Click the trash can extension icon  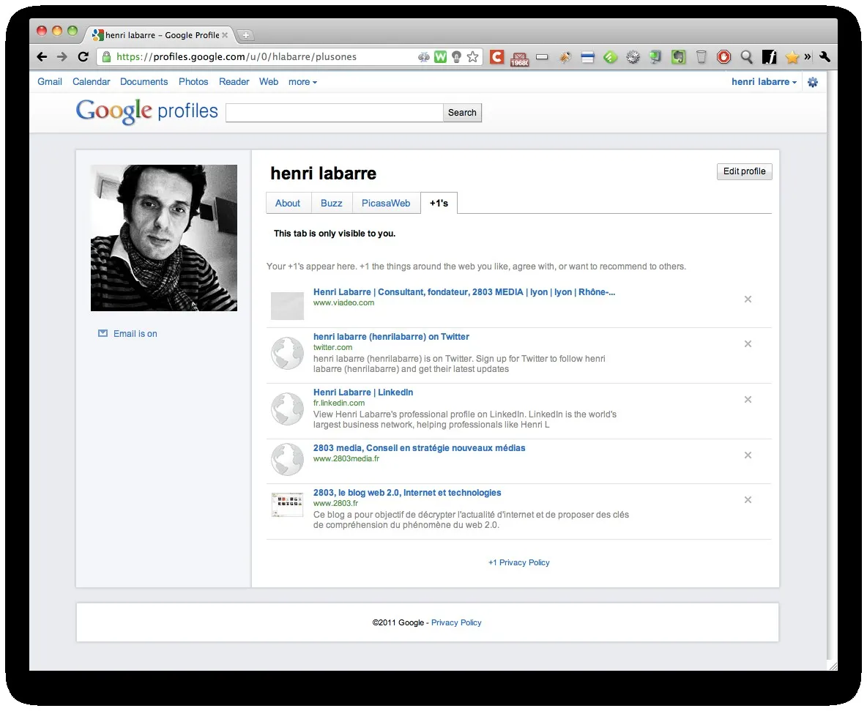[701, 57]
